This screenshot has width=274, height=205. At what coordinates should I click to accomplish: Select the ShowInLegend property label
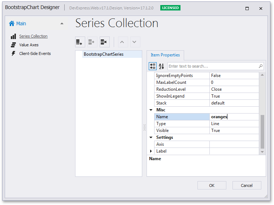[182, 96]
